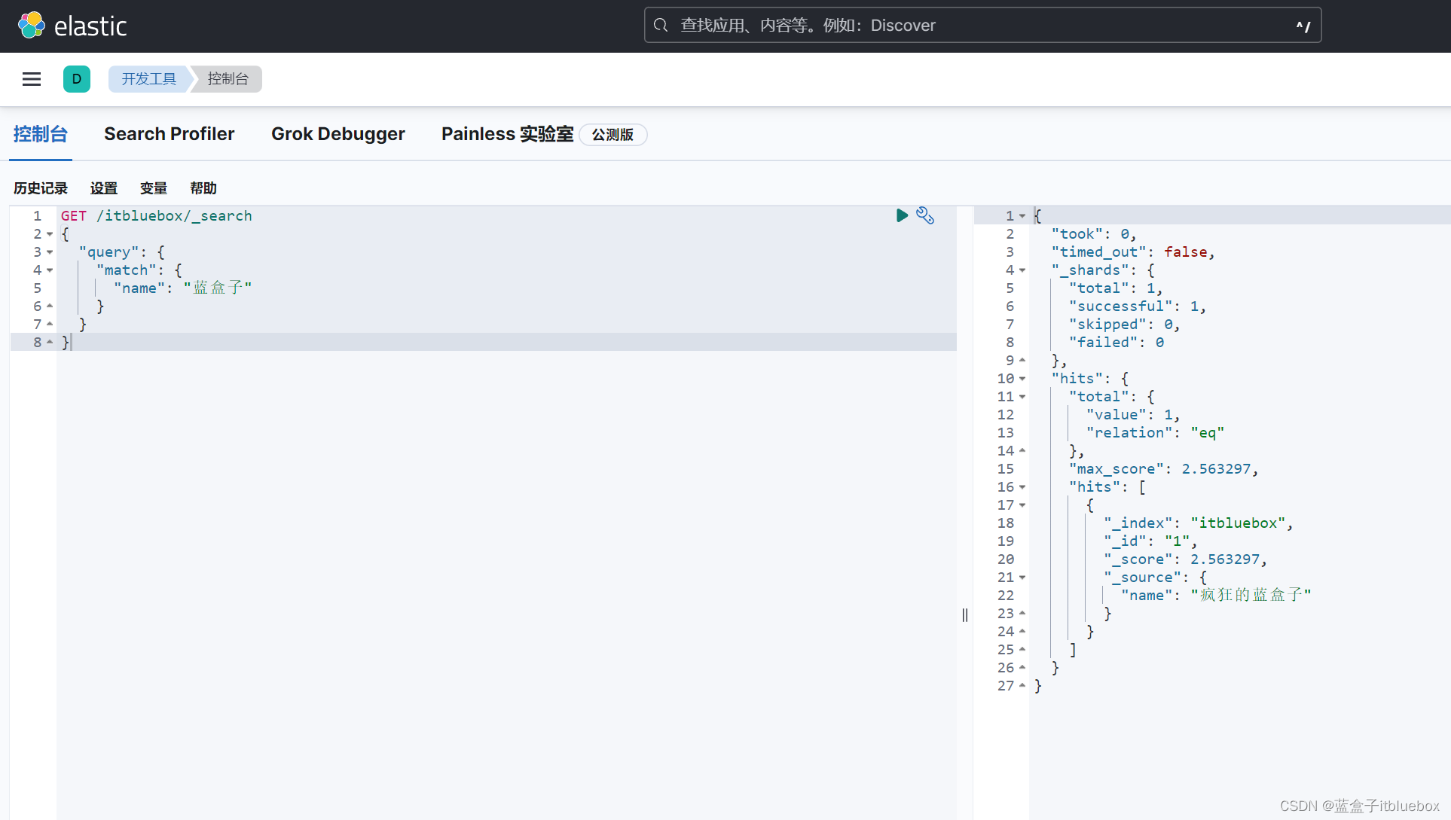Open 历史记录 history panel
Screen dimensions: 1451x820
(x=41, y=188)
